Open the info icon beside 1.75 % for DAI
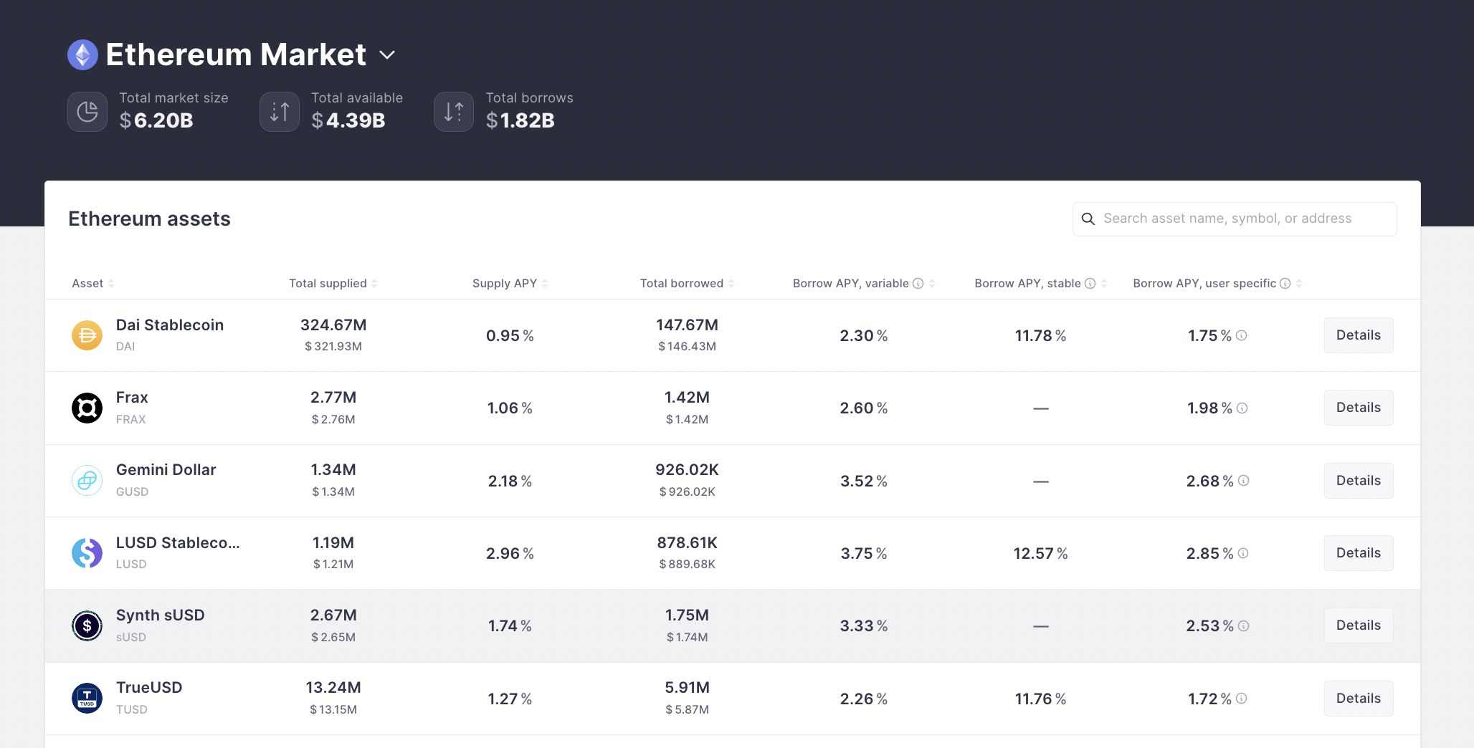This screenshot has width=1474, height=748. (1242, 335)
